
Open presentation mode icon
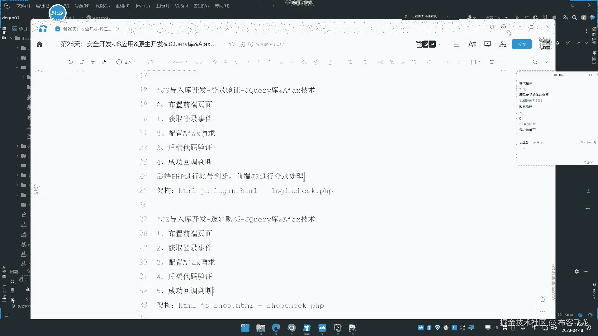[487, 44]
